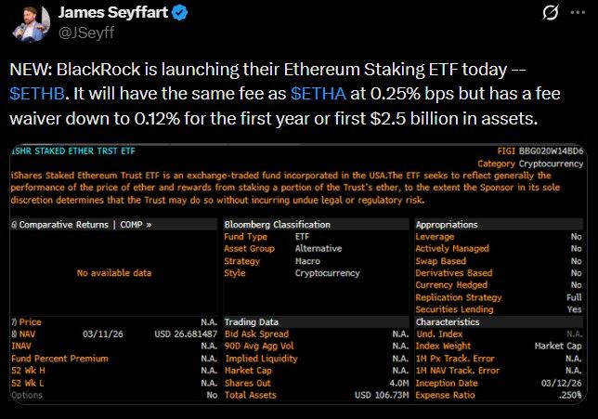Click the Bloomberg Classification section header

(277, 225)
